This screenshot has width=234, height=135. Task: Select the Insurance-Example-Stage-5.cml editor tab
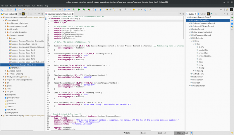tap(60, 14)
